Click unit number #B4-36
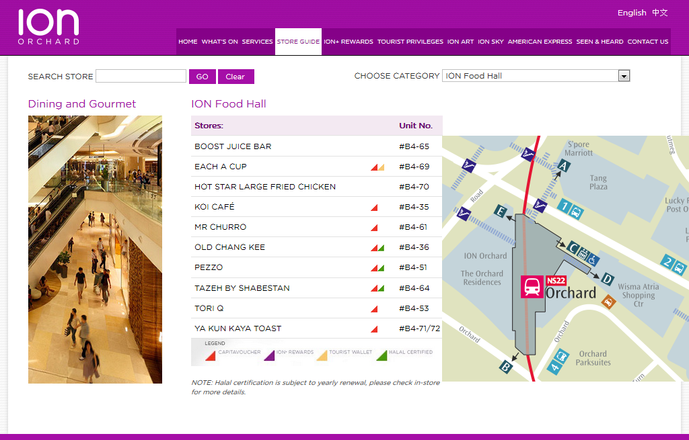 click(414, 247)
